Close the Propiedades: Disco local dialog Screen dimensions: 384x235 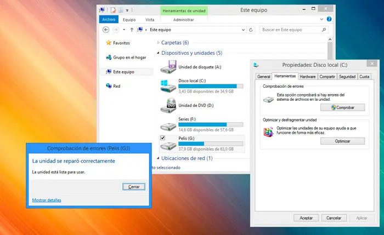[x=372, y=64]
